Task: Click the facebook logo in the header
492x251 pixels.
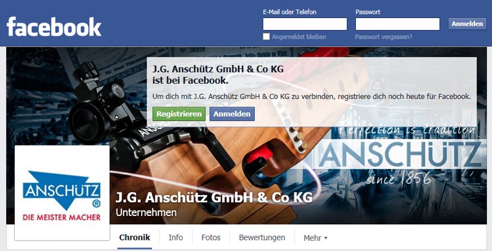Action: tap(54, 27)
